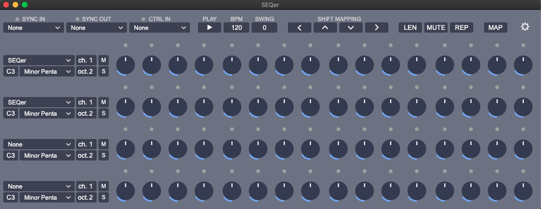Shift mapping left with the left arrow
This screenshot has height=209, width=541.
click(300, 28)
